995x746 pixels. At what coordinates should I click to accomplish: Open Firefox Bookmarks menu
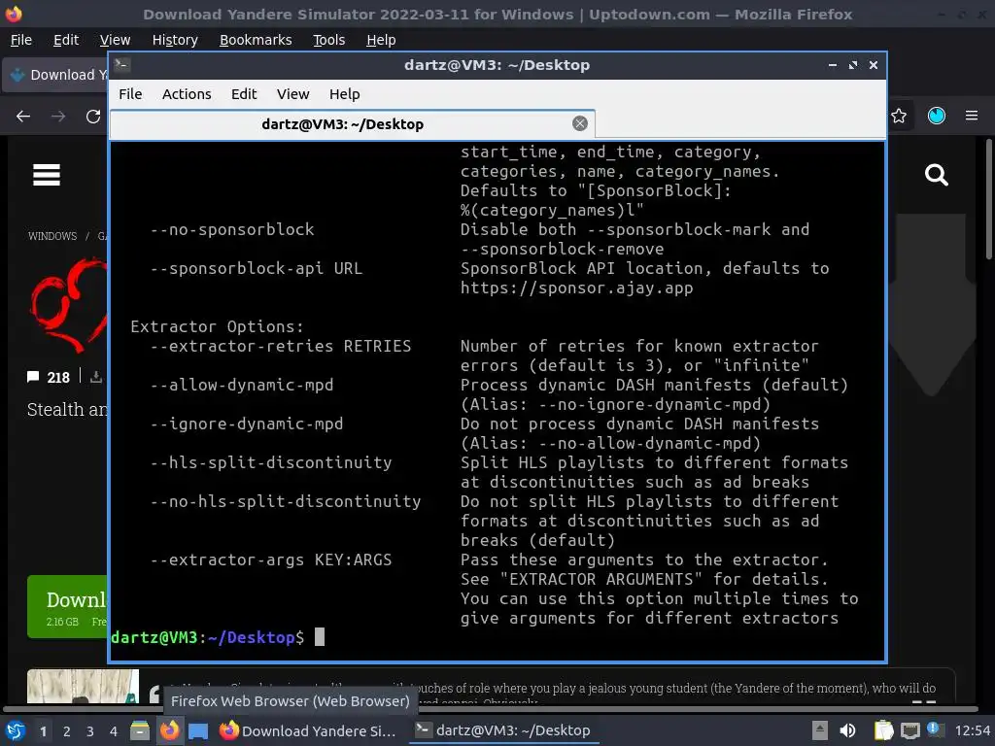click(256, 40)
